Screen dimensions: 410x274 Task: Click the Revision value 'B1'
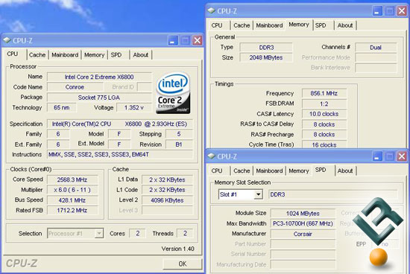(179, 144)
